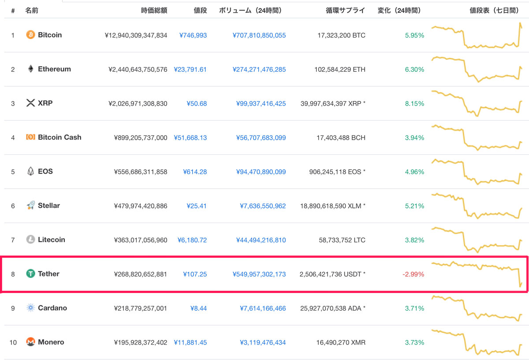Open the Ethereum name link
This screenshot has height=360, width=529.
pyautogui.click(x=54, y=69)
